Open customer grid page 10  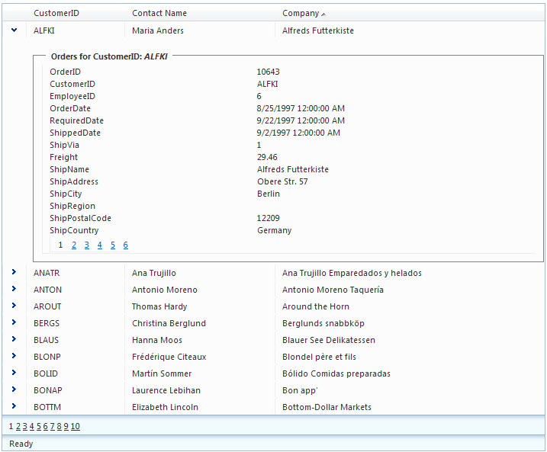pos(76,426)
